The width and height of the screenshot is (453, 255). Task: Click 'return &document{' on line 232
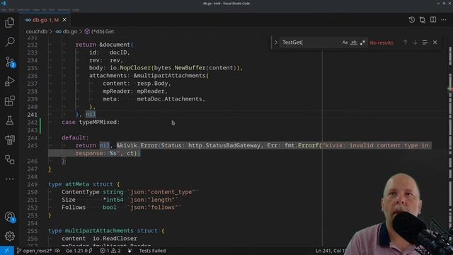point(104,45)
